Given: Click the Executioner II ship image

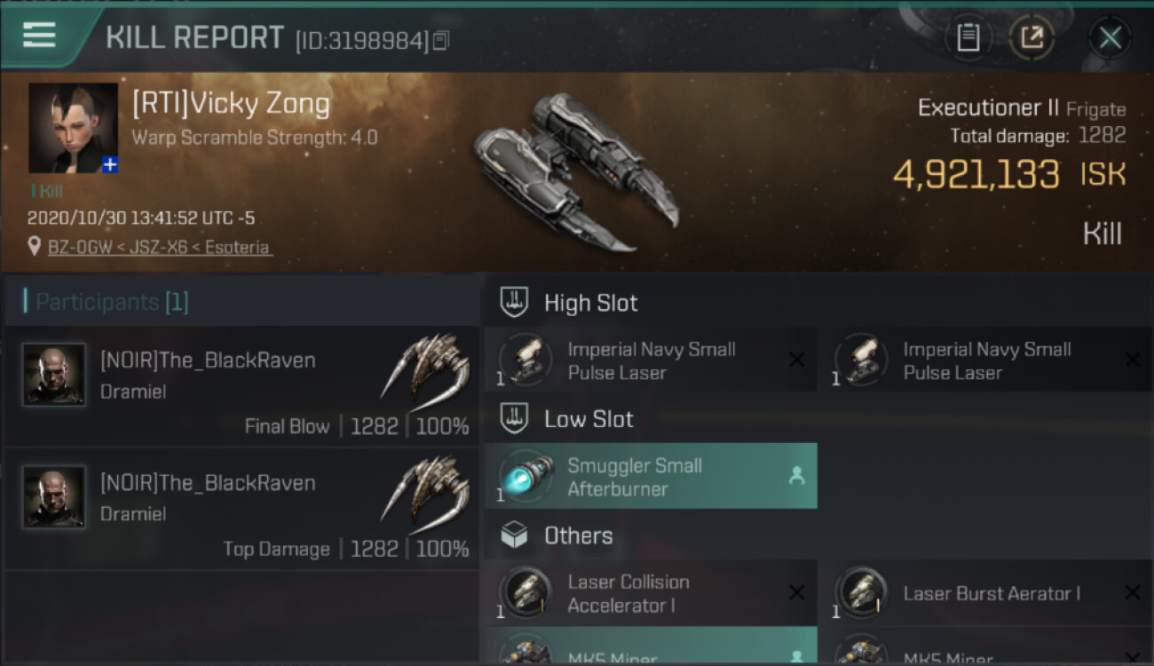Looking at the screenshot, I should 575,170.
